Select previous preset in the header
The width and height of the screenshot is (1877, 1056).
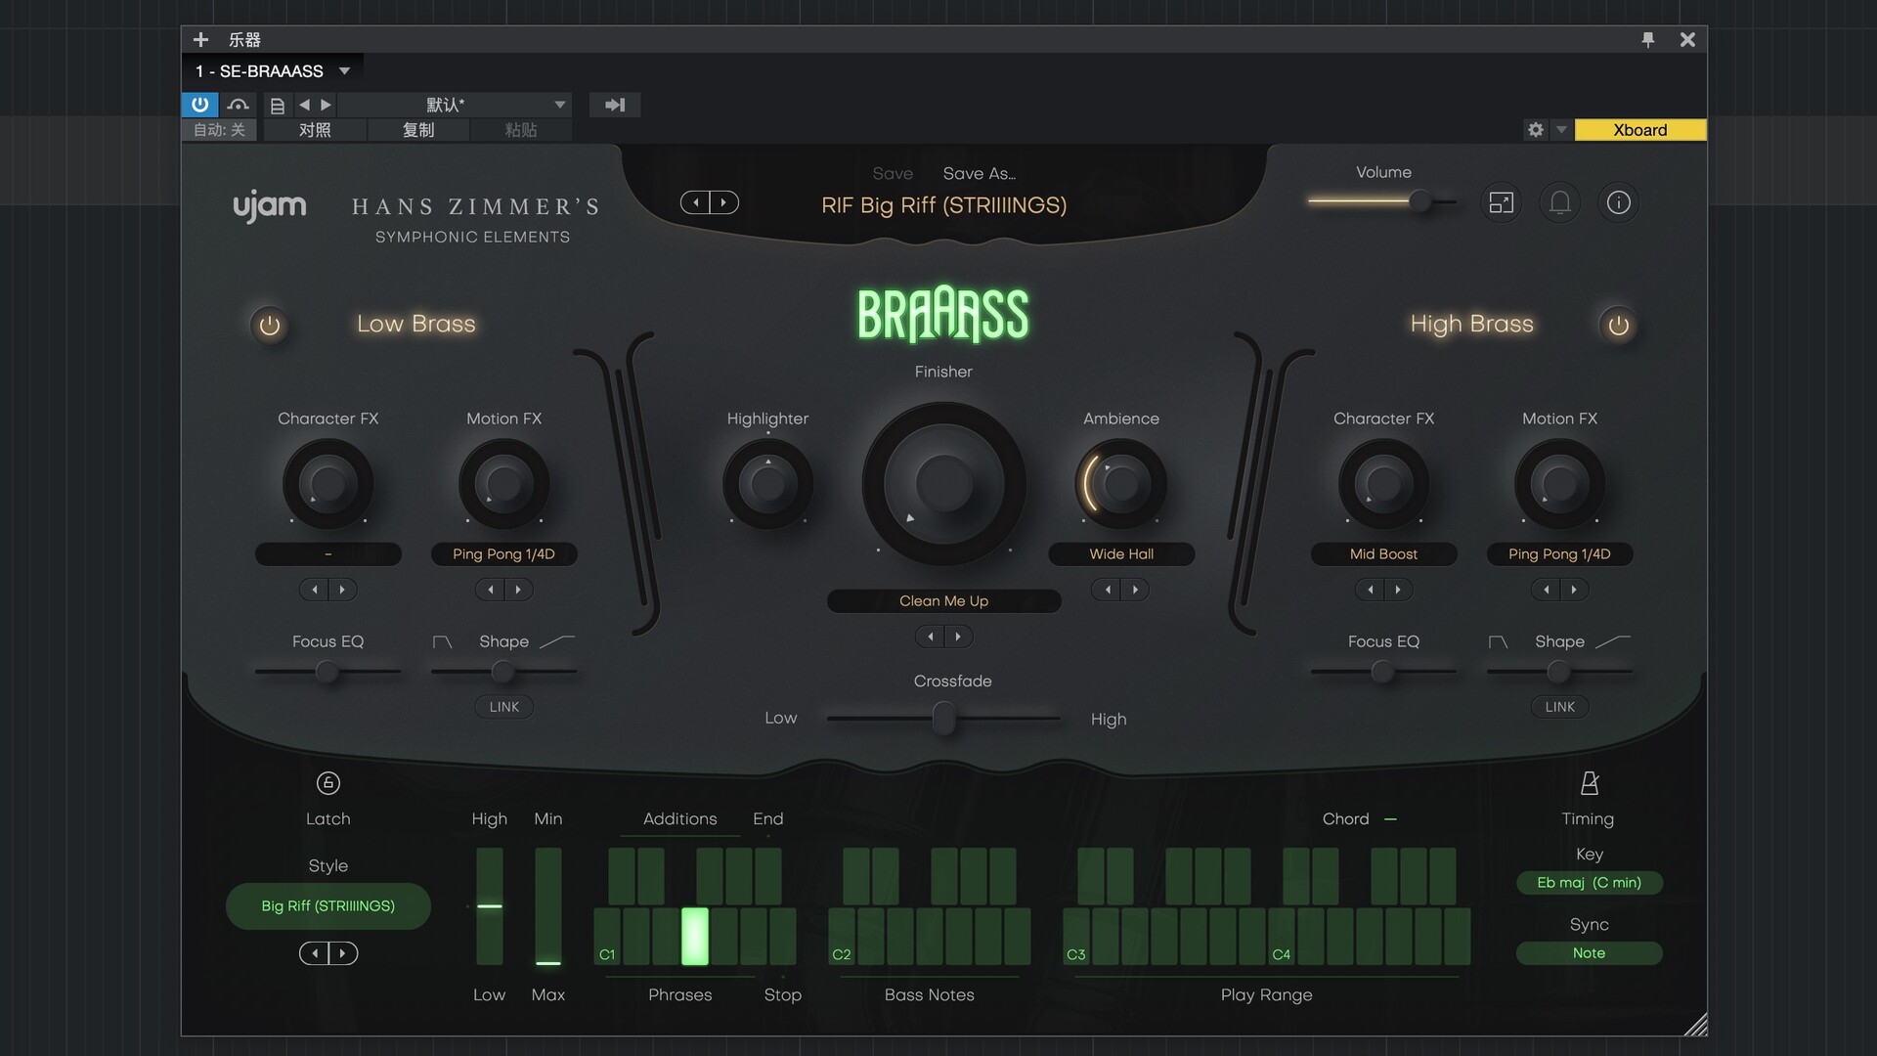click(x=696, y=202)
